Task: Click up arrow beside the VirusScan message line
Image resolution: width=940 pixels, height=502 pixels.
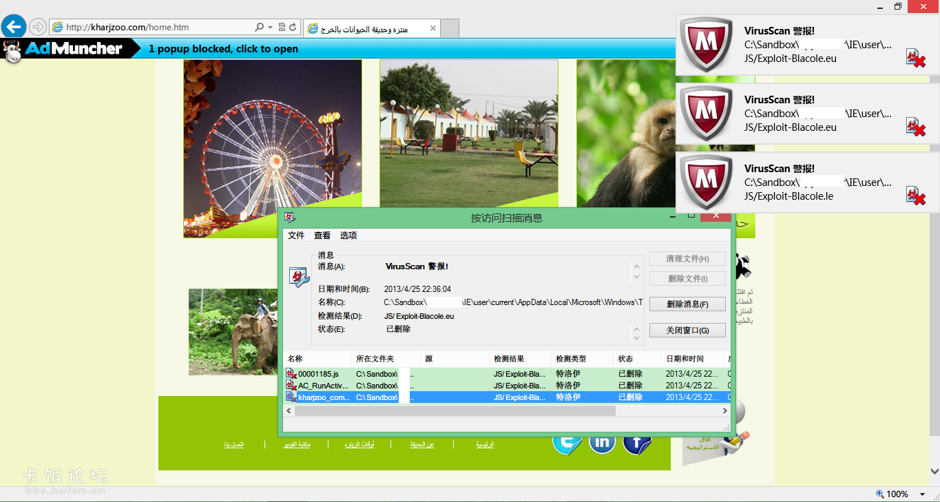Action: [636, 267]
